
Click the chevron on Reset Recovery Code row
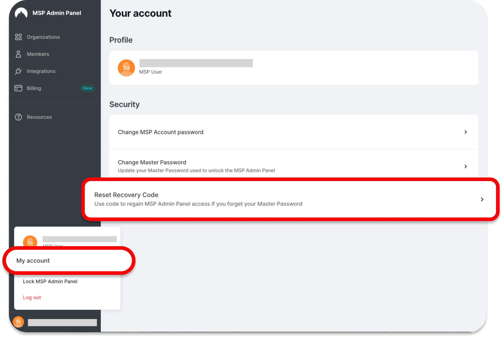[x=482, y=199]
